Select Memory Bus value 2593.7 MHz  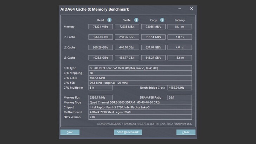click(x=101, y=98)
